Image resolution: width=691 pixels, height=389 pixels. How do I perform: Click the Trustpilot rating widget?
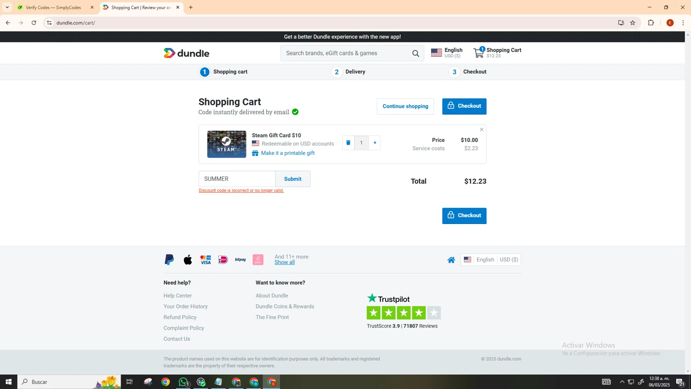tap(404, 311)
